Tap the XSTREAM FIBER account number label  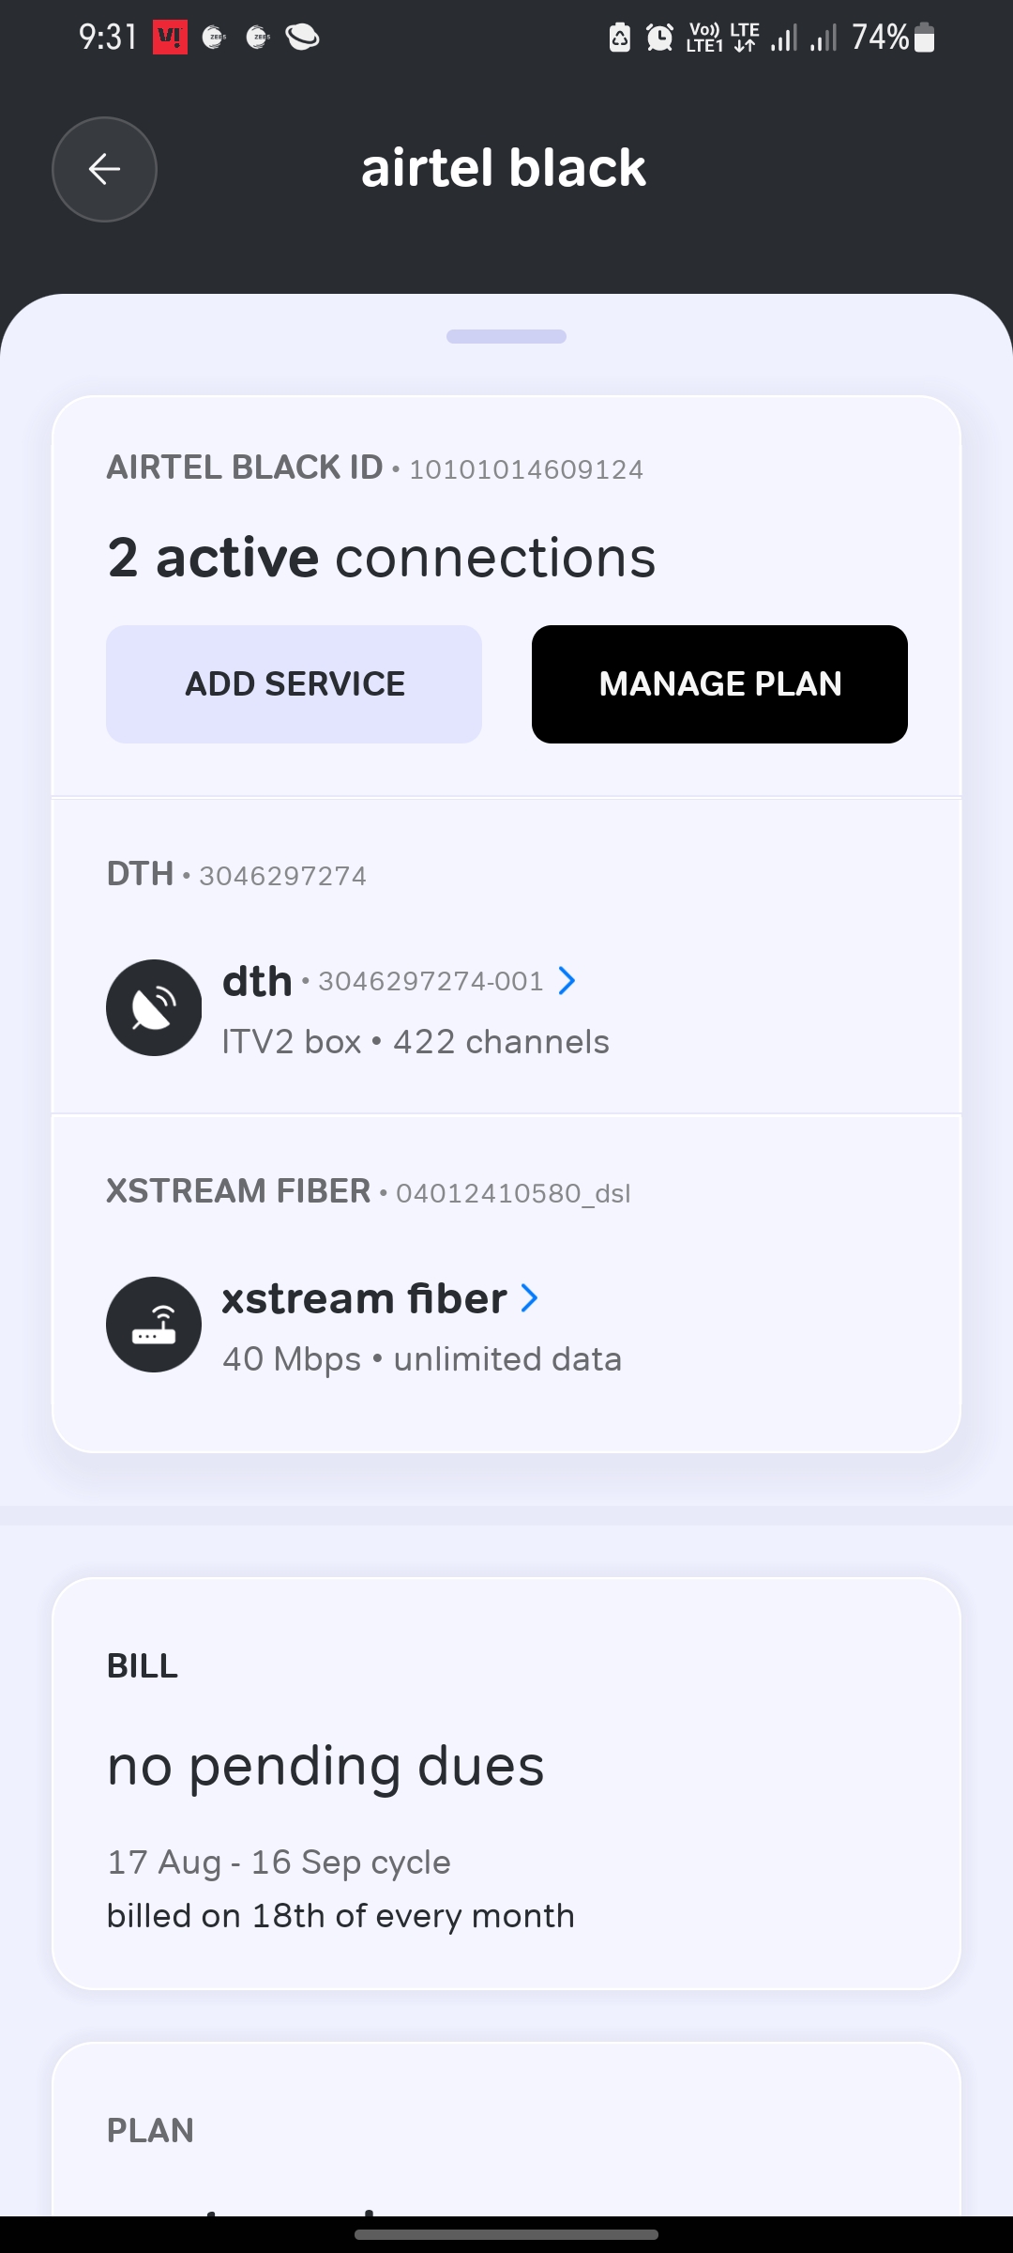click(x=513, y=1193)
